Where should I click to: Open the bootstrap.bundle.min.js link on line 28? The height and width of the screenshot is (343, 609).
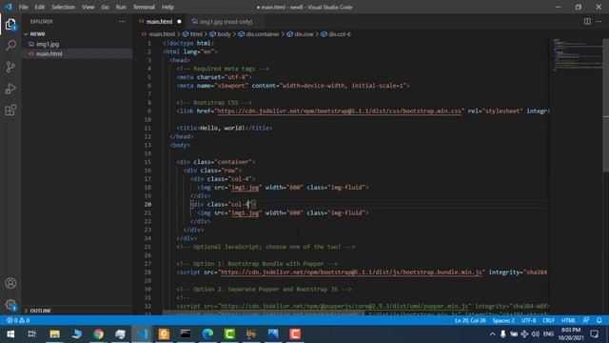[x=351, y=272]
